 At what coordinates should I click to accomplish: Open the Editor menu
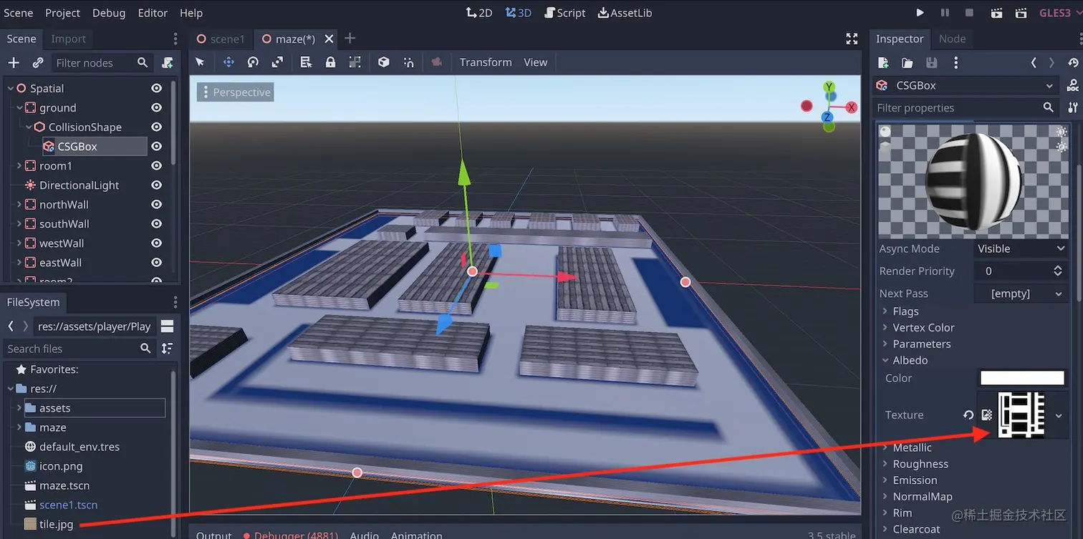(x=153, y=13)
